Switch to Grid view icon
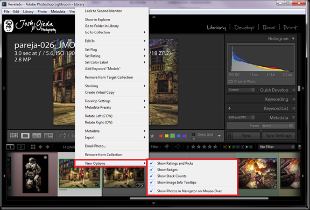Screen dimensions: 310x210 [14, 136]
